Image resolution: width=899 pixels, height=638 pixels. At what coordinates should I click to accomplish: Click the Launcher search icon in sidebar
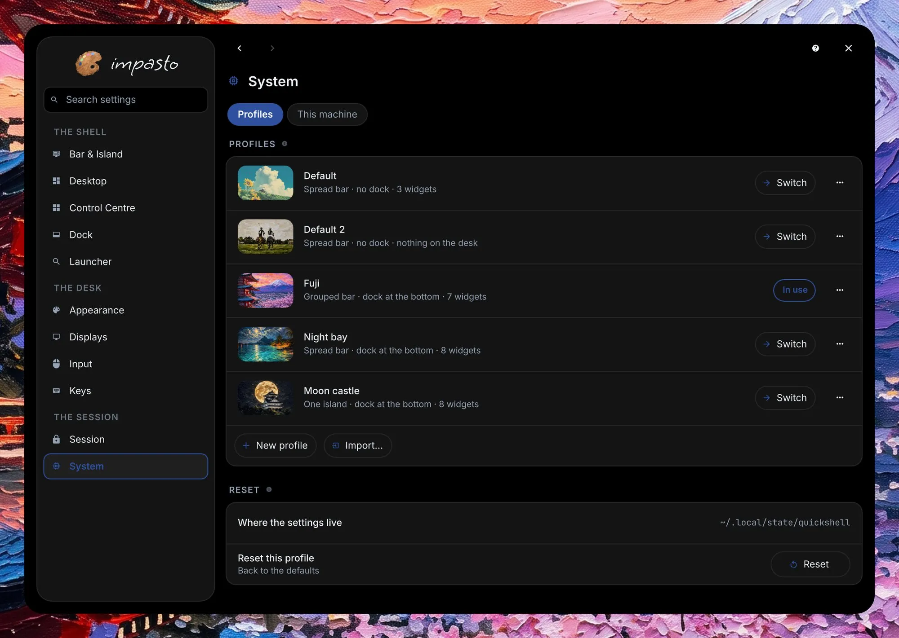coord(56,261)
